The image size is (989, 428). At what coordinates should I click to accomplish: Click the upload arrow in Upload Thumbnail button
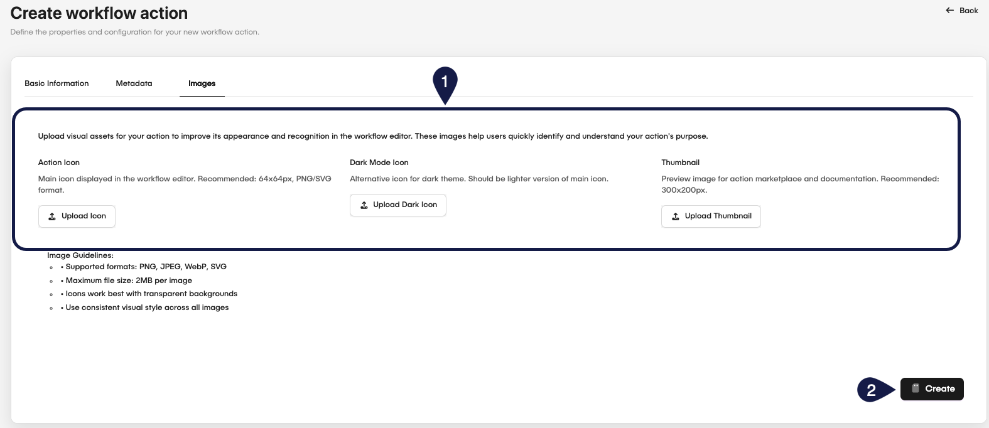(676, 217)
